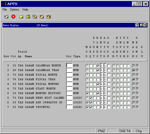Screen dimensions: 150x134
Task: Uncheck REQ checkbox for TRXCNTRL row
Action: tap(91, 107)
